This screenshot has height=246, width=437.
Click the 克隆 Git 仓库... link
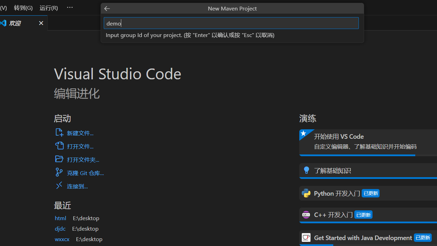86,173
